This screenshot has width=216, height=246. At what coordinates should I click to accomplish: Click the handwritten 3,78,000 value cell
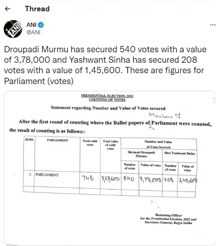(x=150, y=180)
